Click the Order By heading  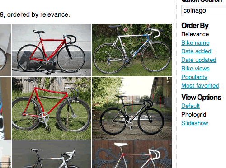(195, 26)
